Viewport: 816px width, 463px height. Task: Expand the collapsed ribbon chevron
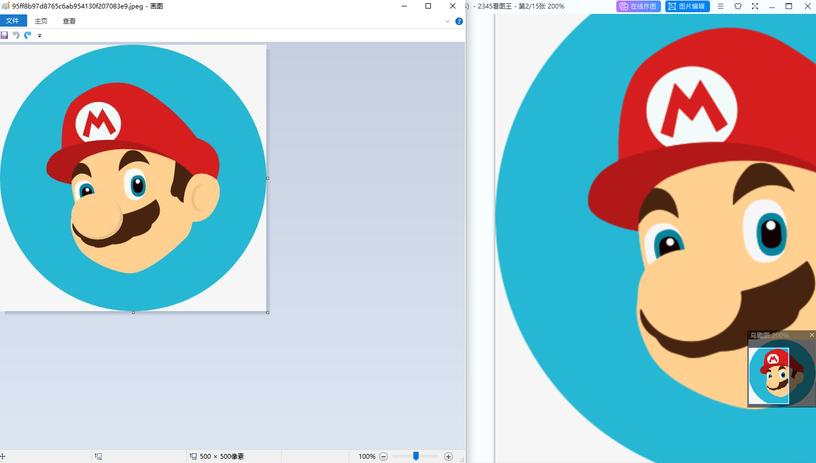pos(447,21)
